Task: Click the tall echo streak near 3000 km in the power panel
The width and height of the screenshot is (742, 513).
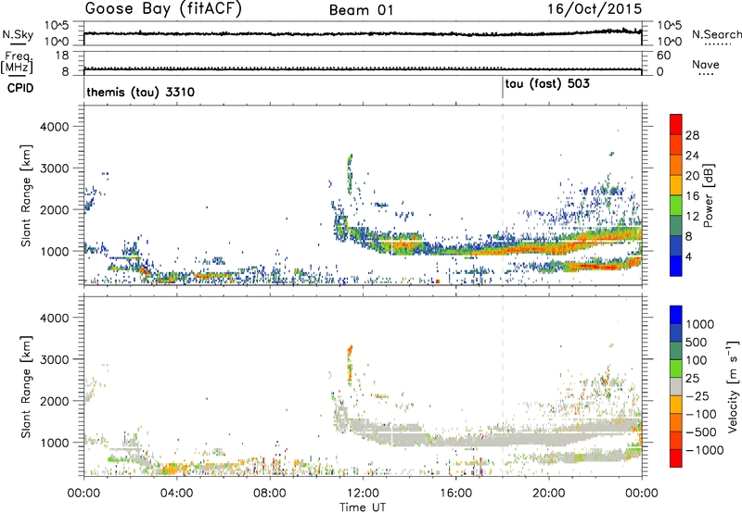Action: 350,174
